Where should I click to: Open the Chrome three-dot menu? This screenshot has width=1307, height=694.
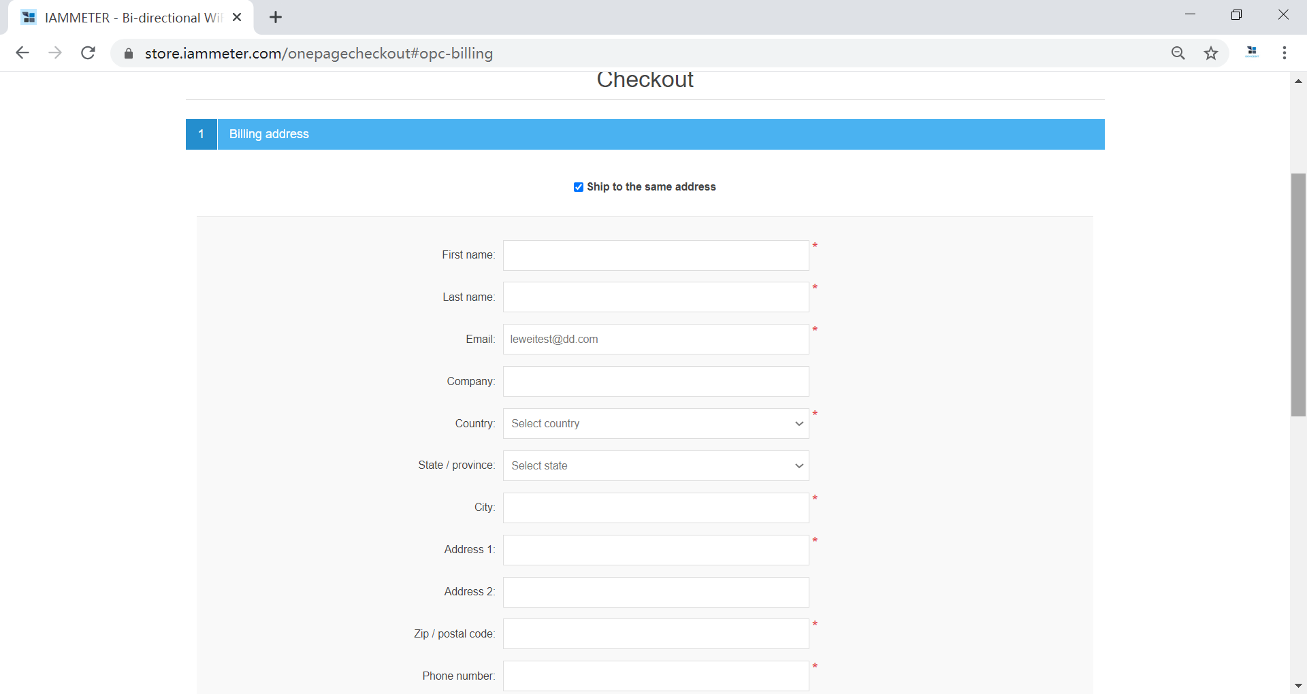(x=1285, y=53)
